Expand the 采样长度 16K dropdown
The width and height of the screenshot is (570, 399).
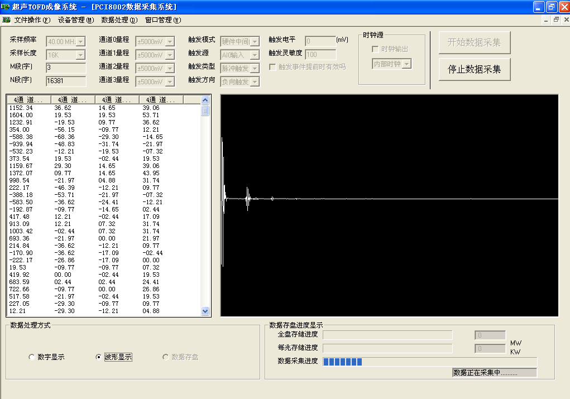pyautogui.click(x=81, y=55)
